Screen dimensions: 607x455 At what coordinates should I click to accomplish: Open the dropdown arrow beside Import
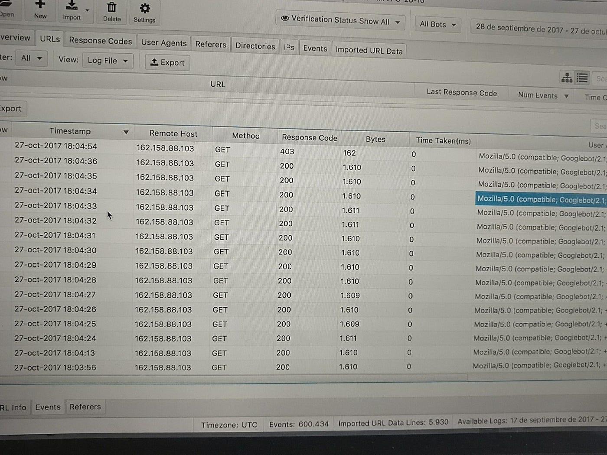tap(87, 10)
